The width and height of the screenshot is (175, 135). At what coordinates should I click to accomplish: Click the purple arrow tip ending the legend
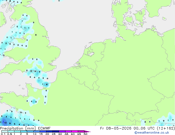click(x=87, y=131)
